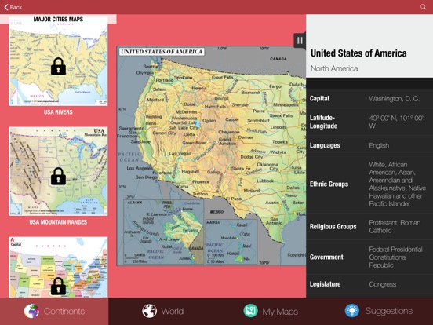This screenshot has height=325, width=433.
Task: Tap the lock on USA Mountain Ranges map
Action: (x=58, y=176)
